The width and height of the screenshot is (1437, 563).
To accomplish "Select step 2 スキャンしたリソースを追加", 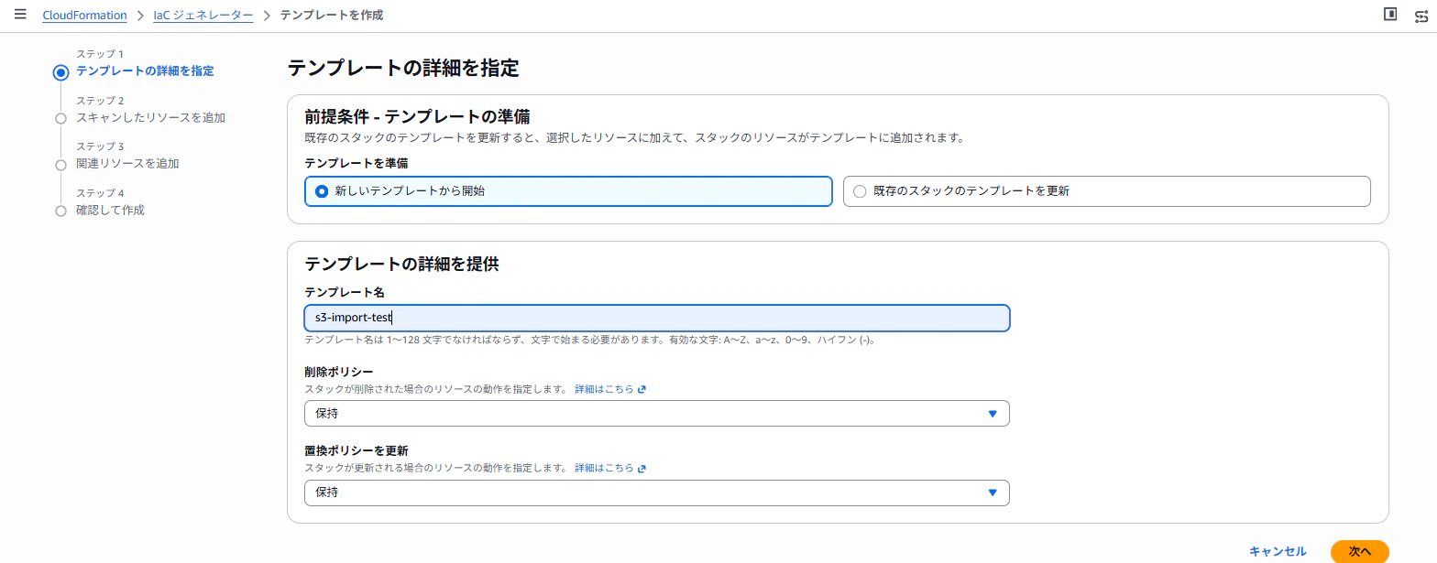I will click(x=150, y=117).
